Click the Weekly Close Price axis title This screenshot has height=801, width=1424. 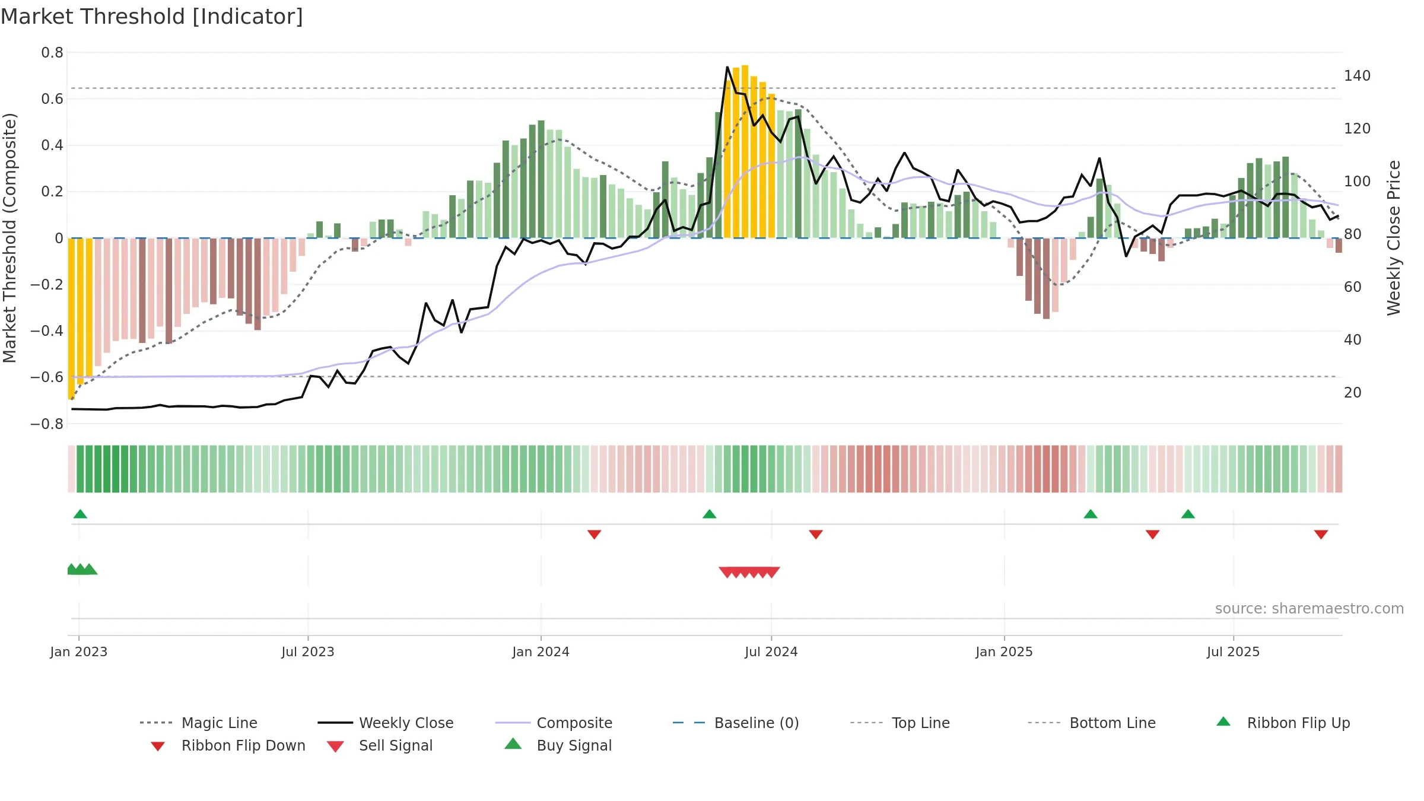coord(1394,237)
